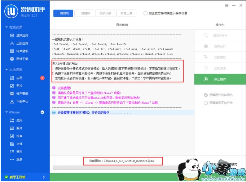The width and height of the screenshot is (246, 182).
Task: Open 固件下载 firmware download icon
Action: (12, 59)
